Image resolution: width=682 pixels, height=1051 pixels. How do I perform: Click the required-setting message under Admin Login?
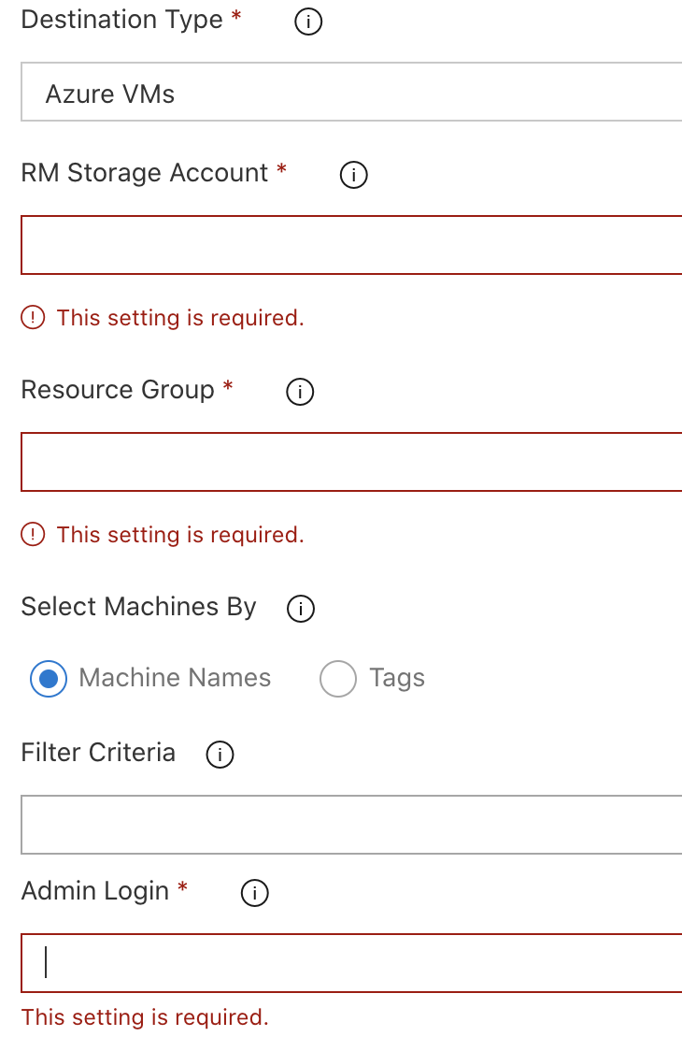point(144,1017)
